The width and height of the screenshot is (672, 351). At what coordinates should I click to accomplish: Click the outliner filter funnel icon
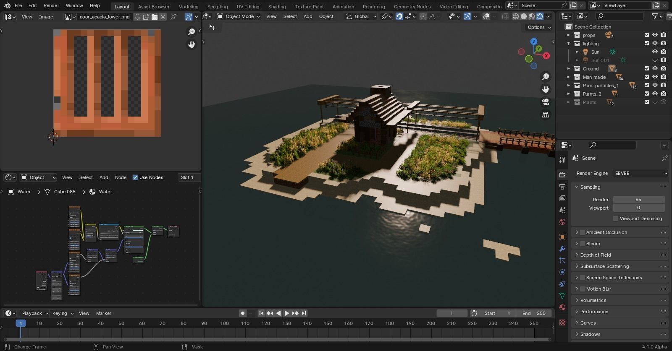(x=654, y=16)
